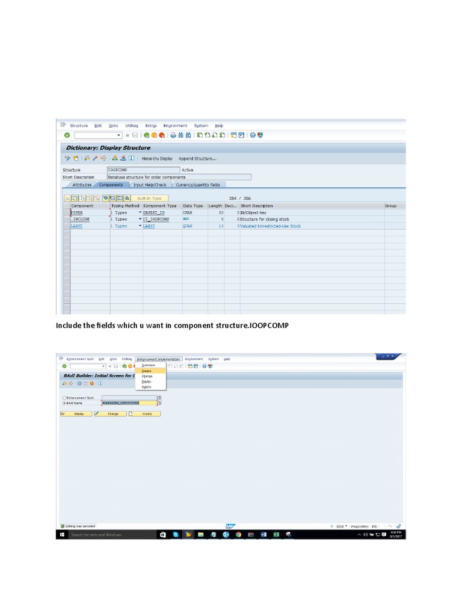Screen dimensions: 462x616
Task: Choose Delete in Enhancement Implementation menu
Action: point(150,387)
